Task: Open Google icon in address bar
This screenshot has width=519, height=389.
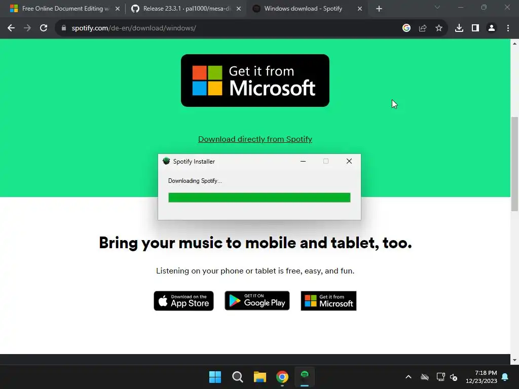Action: coord(406,28)
